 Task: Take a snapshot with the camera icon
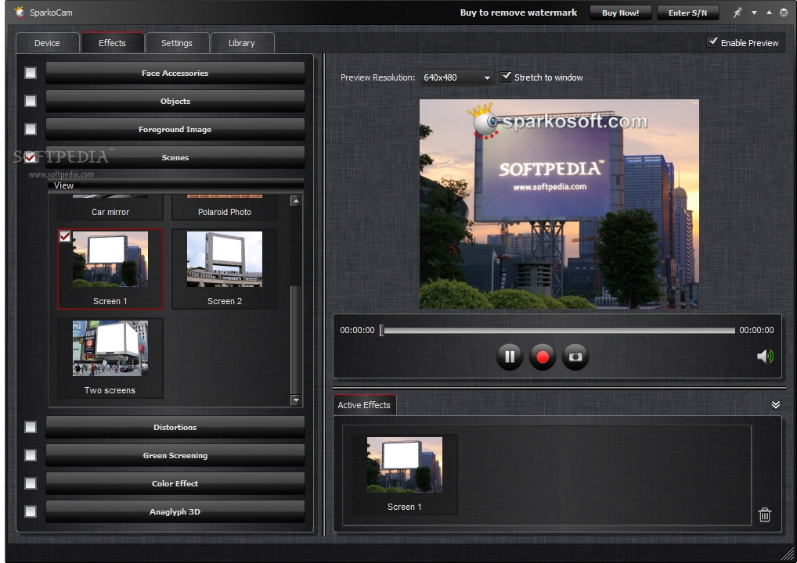coord(575,357)
